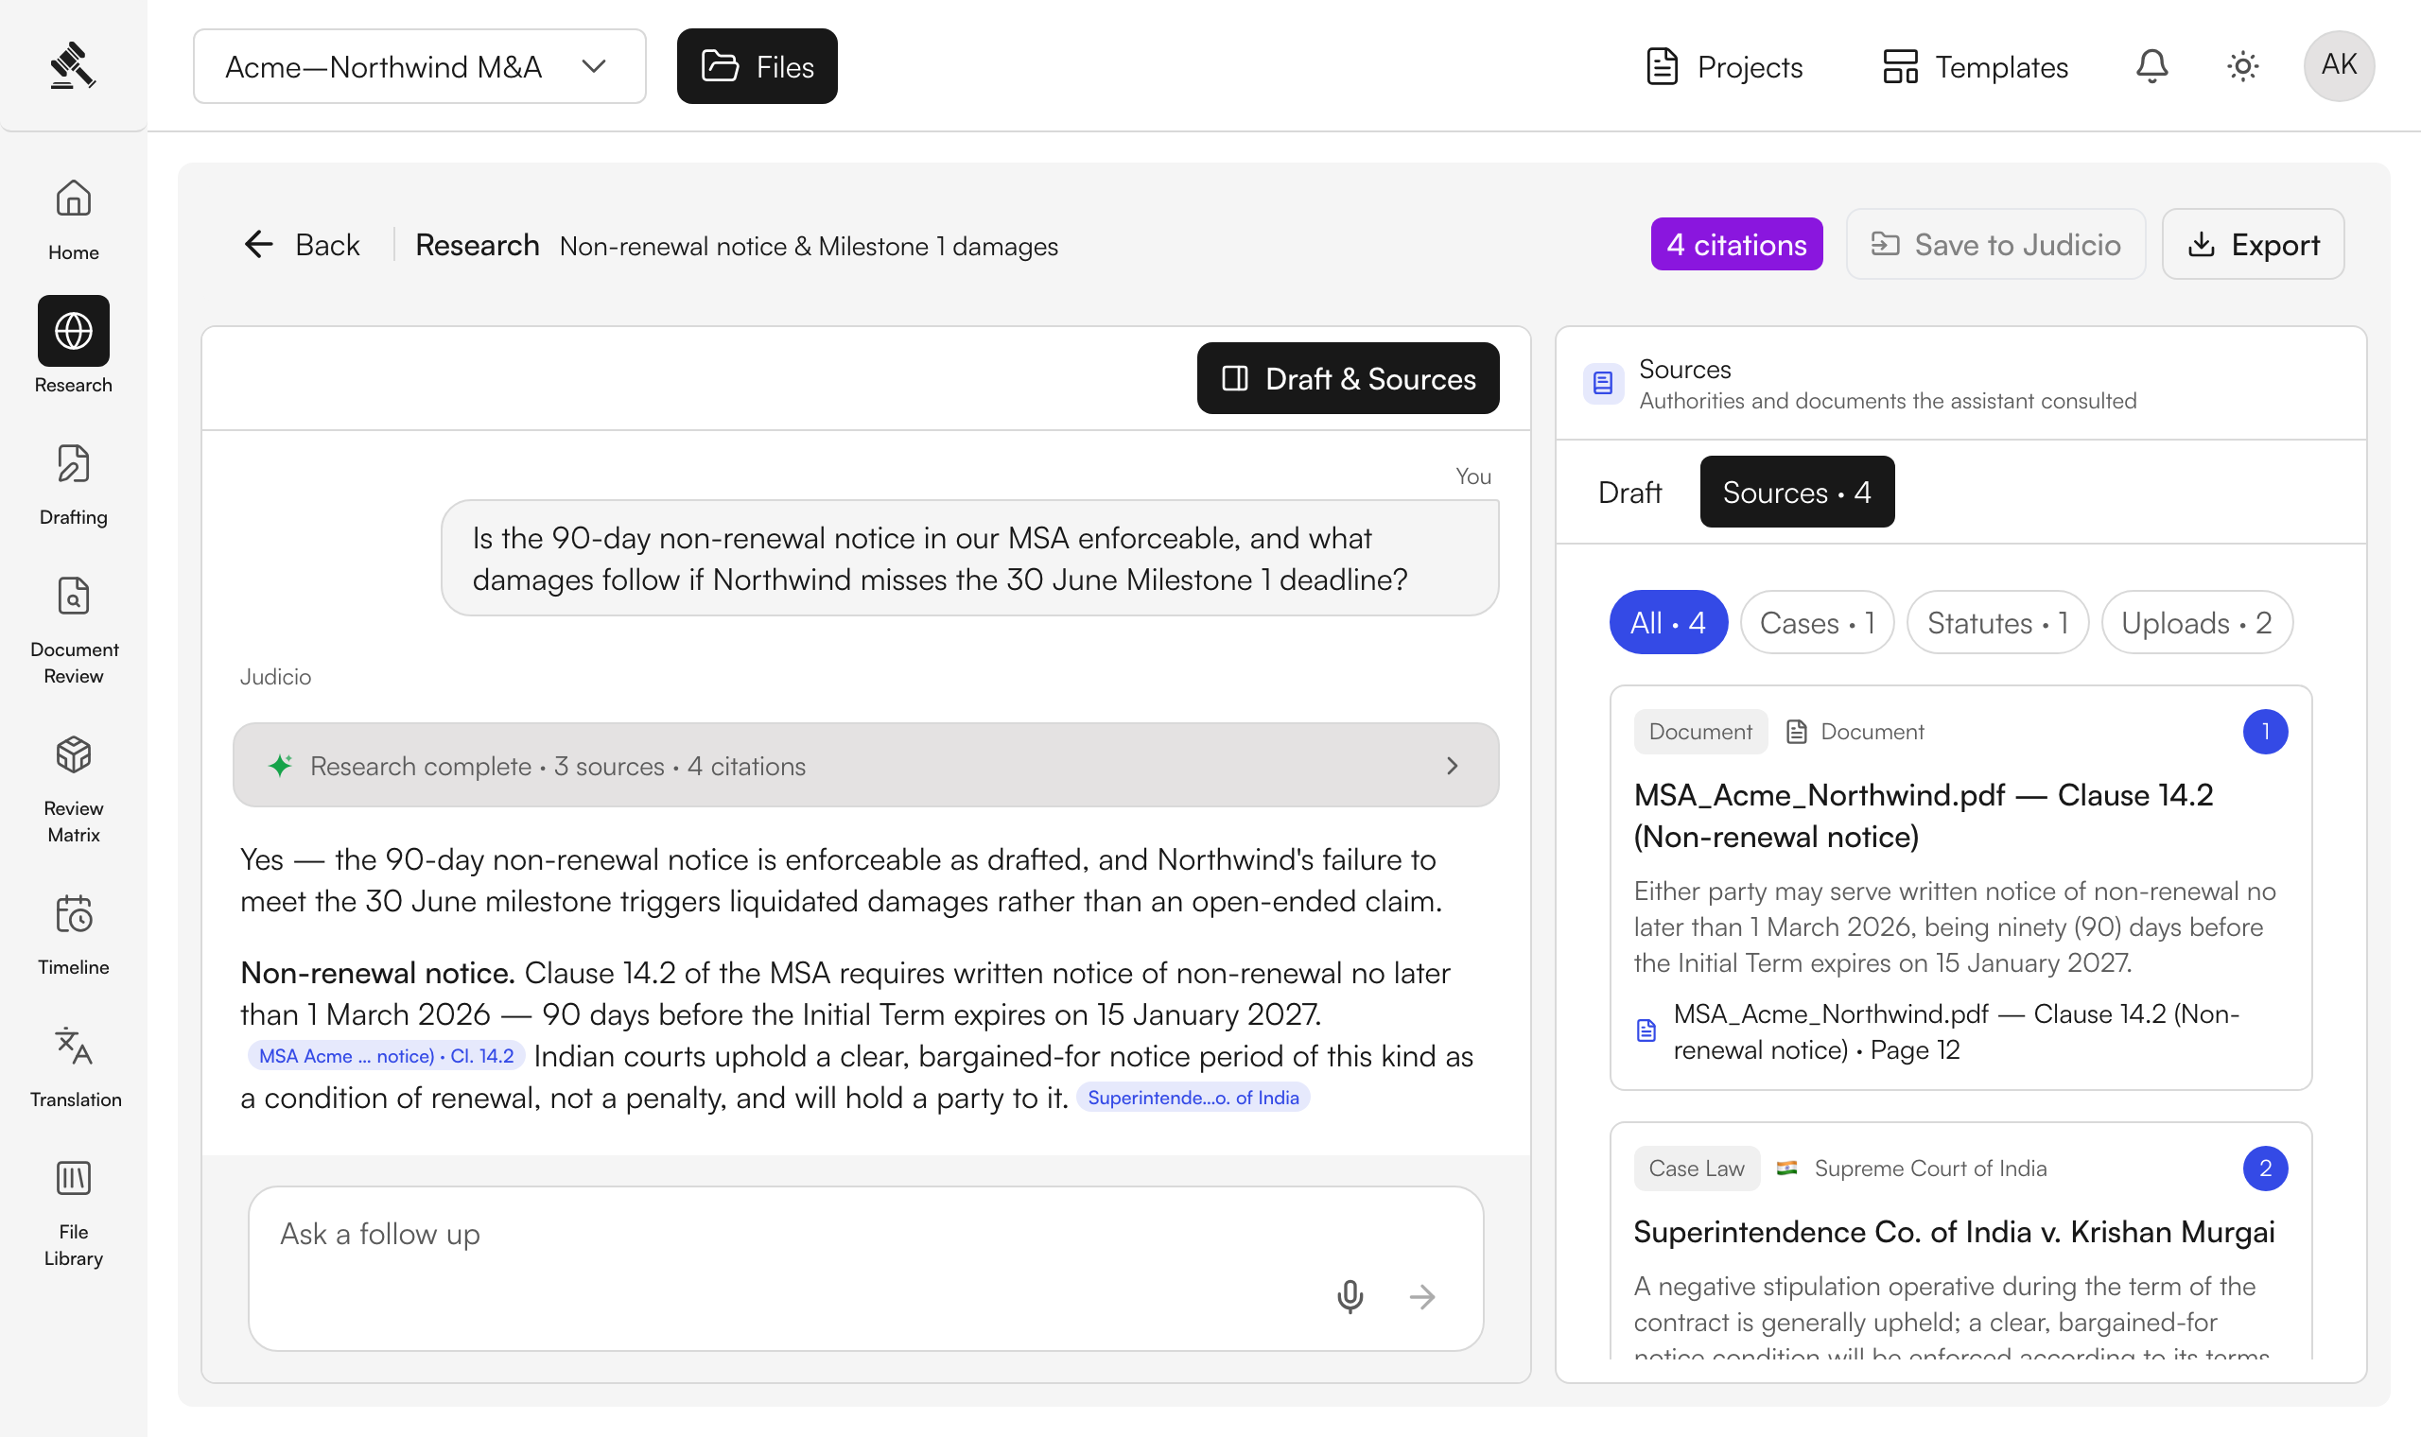Click citation badge number 2
Viewport: 2421px width, 1437px height.
pos(2265,1168)
